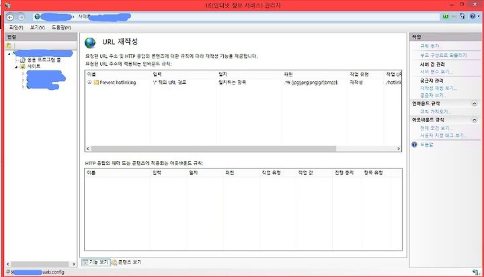Click the 기능 보기 tab icon

tap(85, 262)
